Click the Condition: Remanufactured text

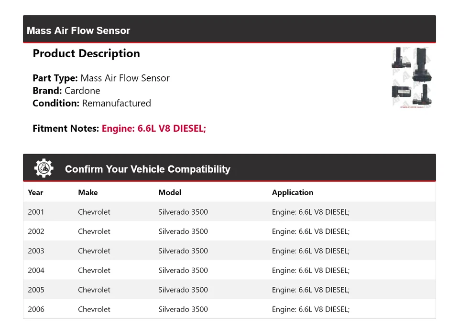click(x=92, y=103)
